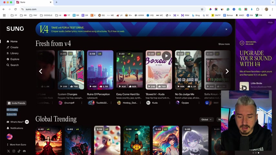The width and height of the screenshot is (276, 155).
Task: Open options menu for Easy Come Hard Go
Action: coord(141,103)
